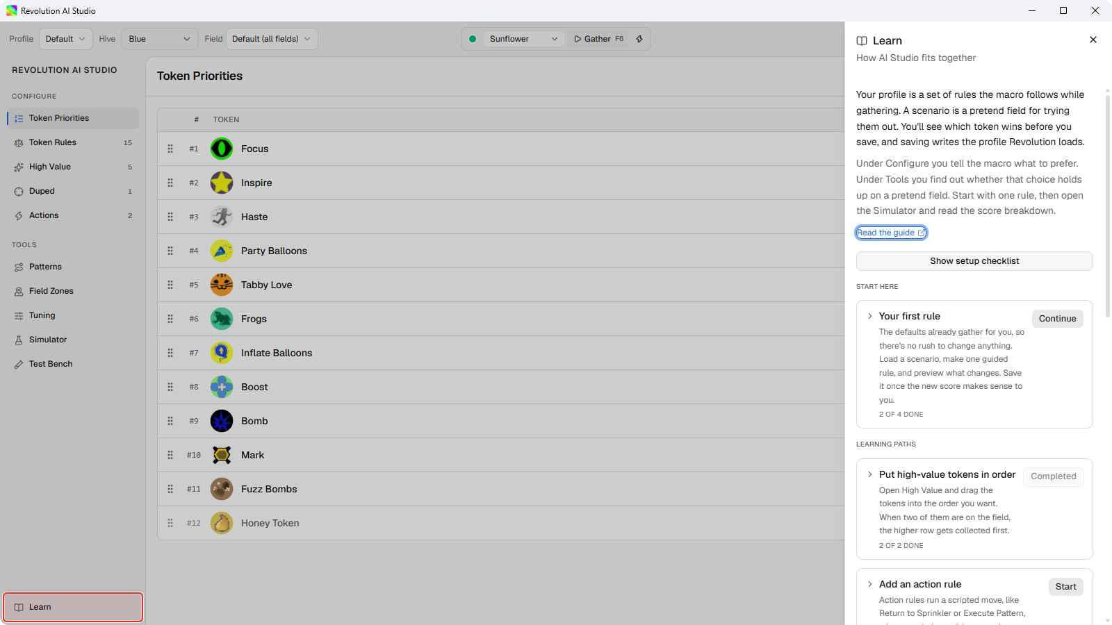Click the drag handle for Mark row

[x=170, y=455]
